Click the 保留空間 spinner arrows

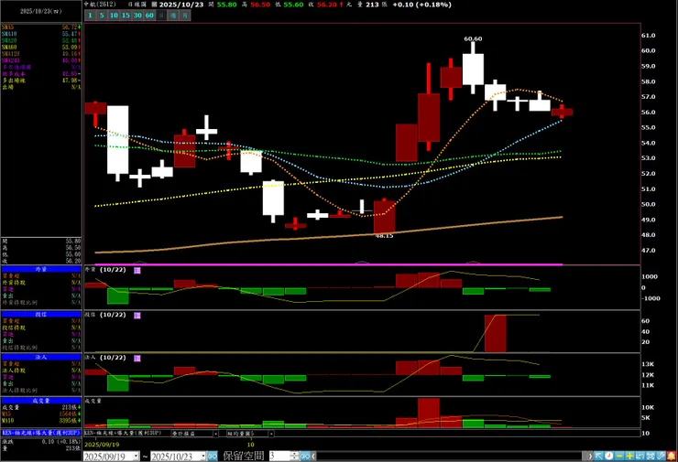(x=294, y=456)
